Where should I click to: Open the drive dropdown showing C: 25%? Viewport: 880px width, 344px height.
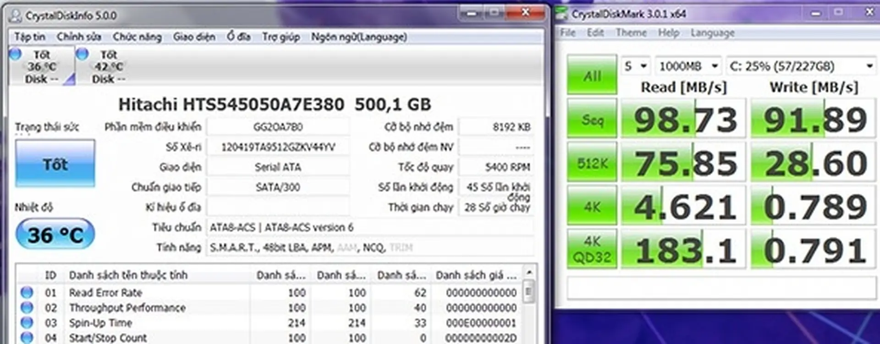point(801,66)
